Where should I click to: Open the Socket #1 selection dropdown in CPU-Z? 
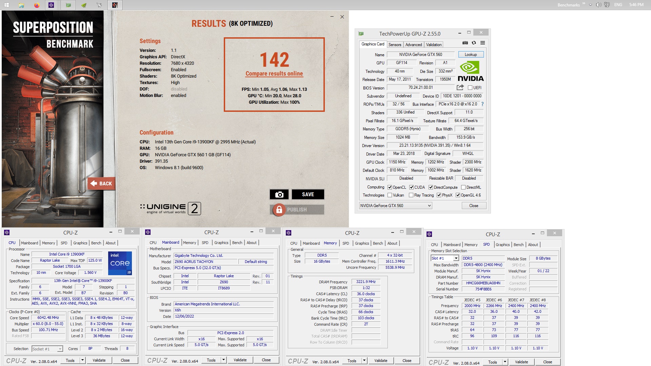pyautogui.click(x=47, y=349)
